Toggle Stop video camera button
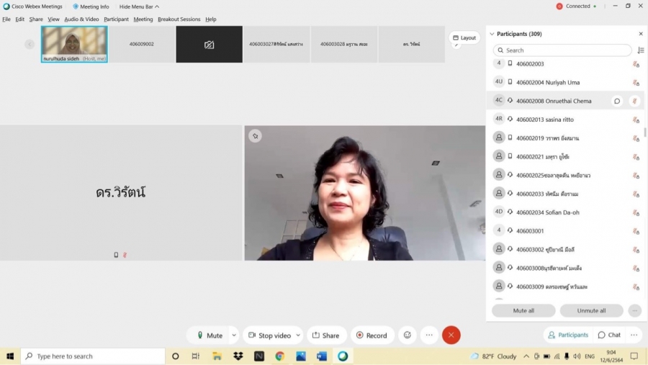This screenshot has width=648, height=365. [269, 335]
